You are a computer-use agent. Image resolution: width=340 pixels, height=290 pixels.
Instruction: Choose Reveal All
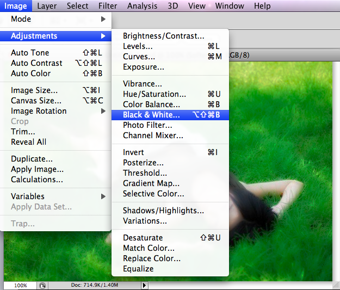pyautogui.click(x=55, y=142)
